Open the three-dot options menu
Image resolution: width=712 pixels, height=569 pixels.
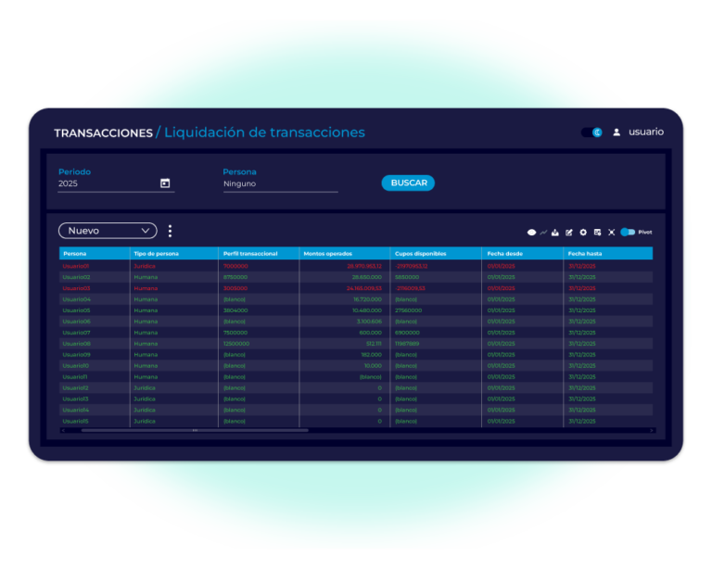tap(171, 231)
